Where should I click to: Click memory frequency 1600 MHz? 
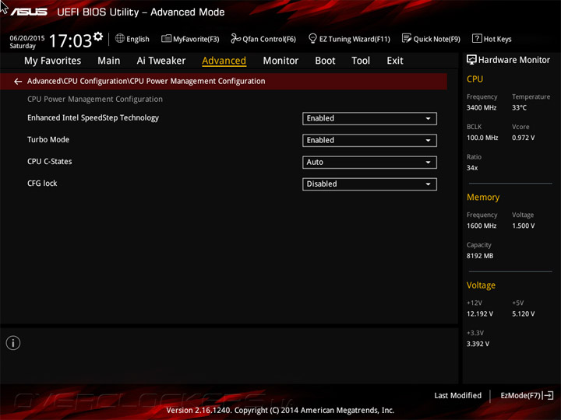point(482,226)
